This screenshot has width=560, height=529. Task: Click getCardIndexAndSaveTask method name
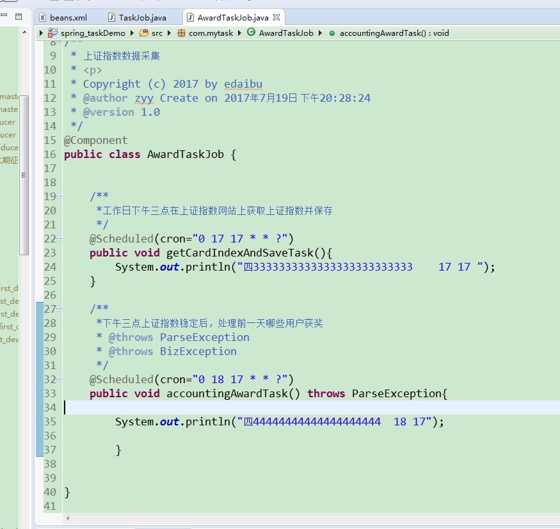(x=239, y=253)
